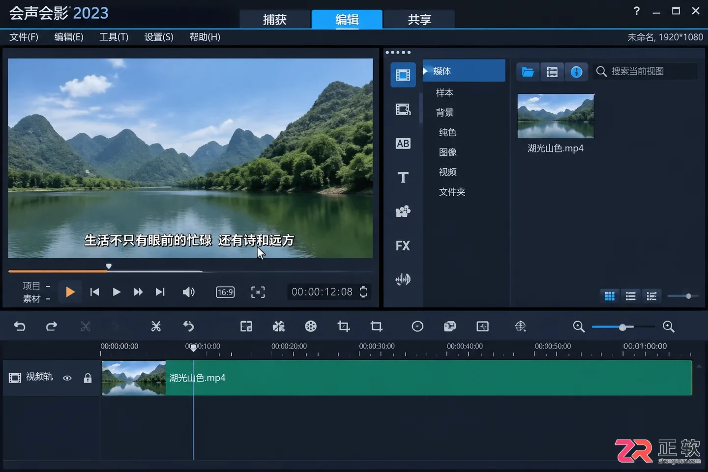Zoom out the timeline with minus magnifier
Viewport: 708px width, 472px height.
coord(579,326)
